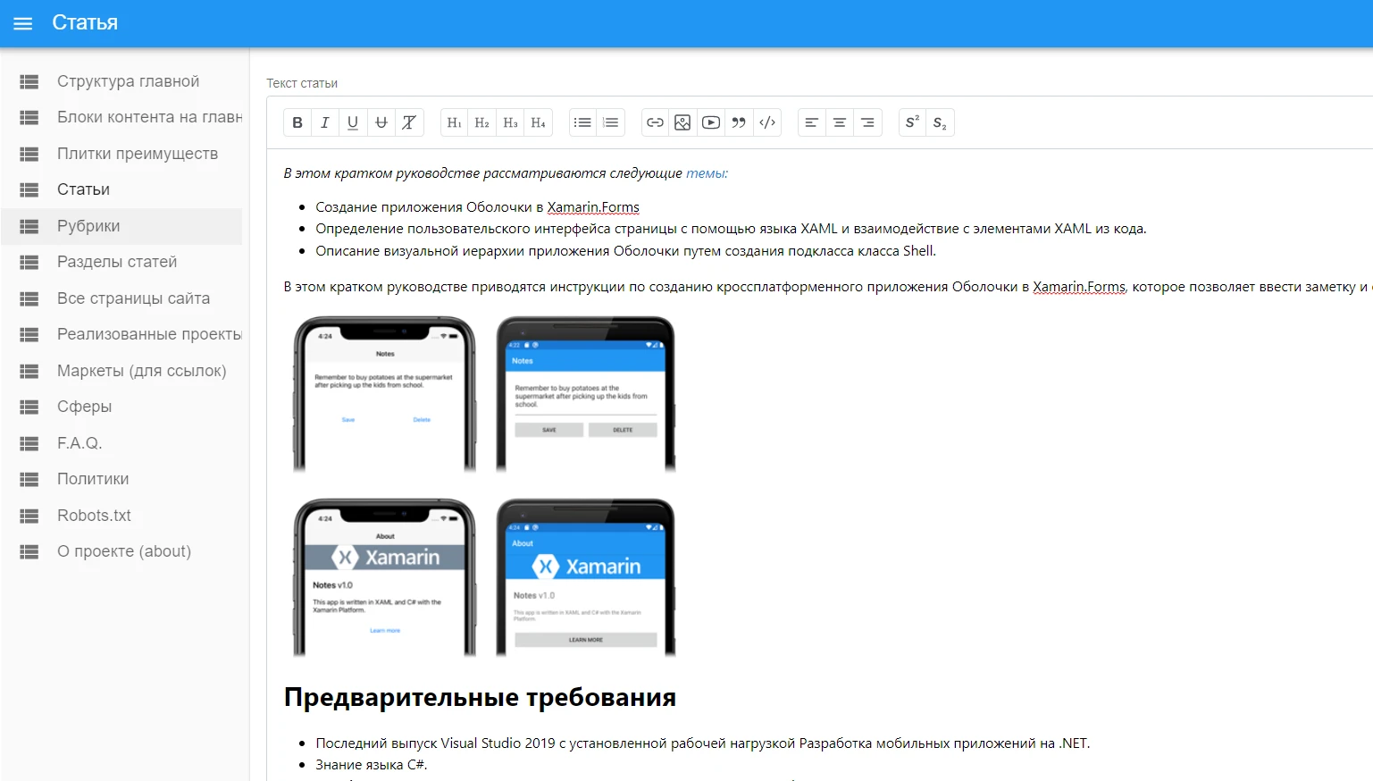Viewport: 1373px width, 781px height.
Task: Clear text formatting
Action: coord(409,122)
